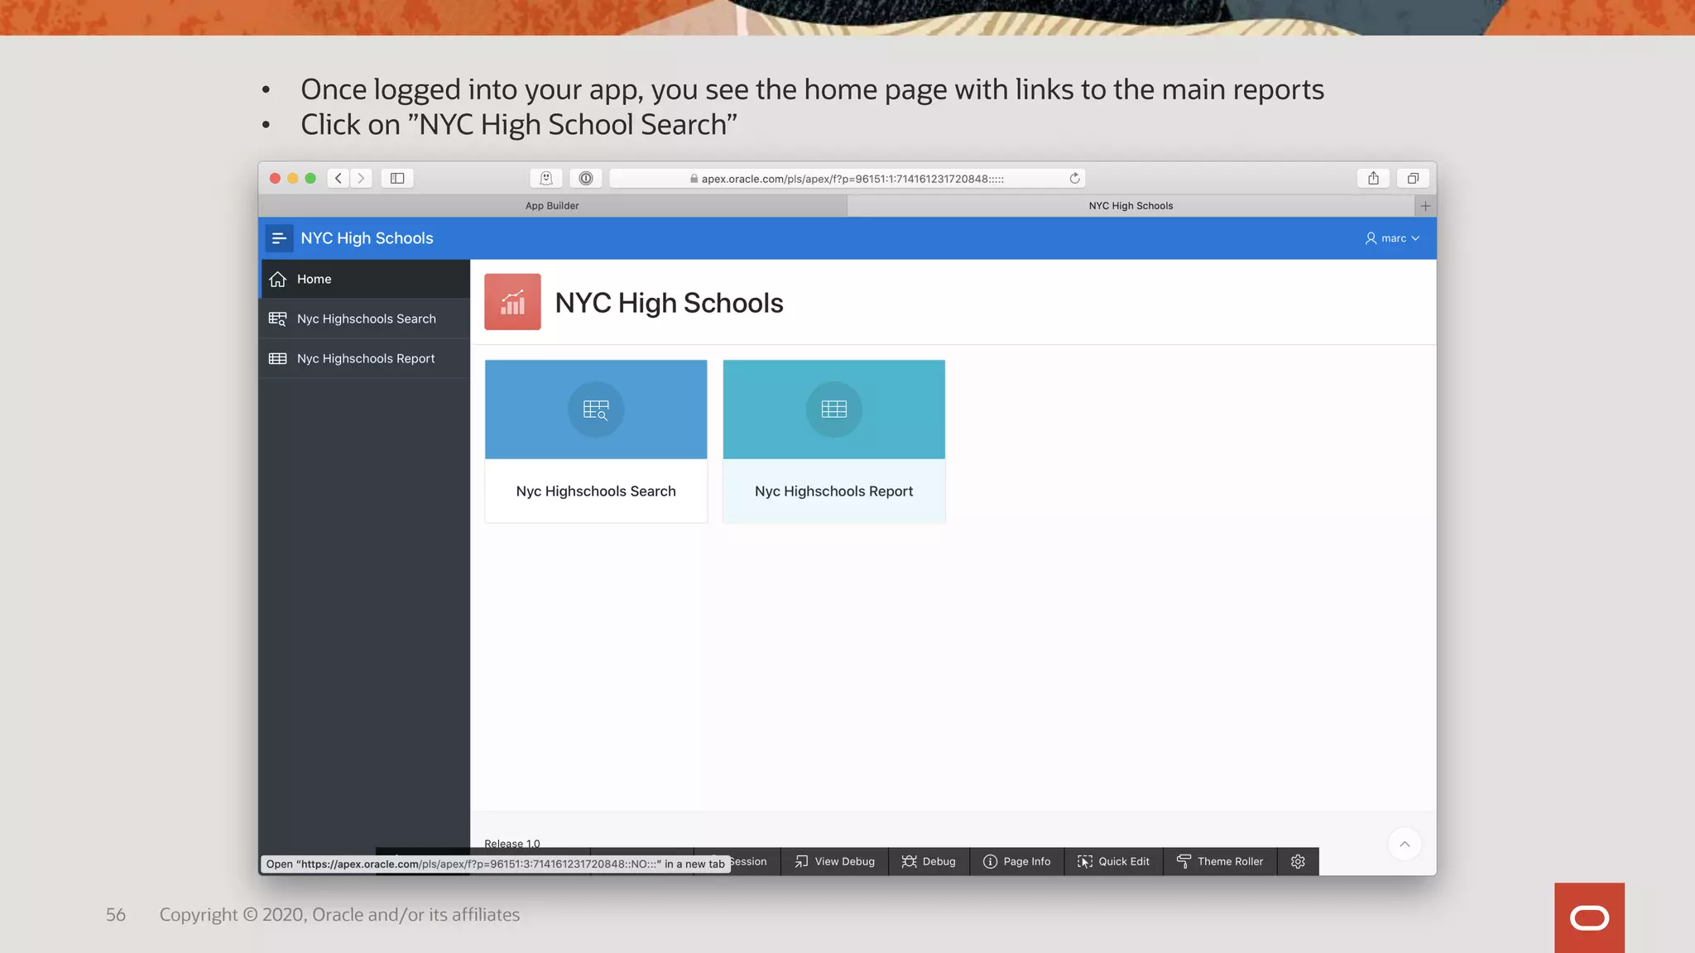
Task: Click the NYC High Schools page heading
Action: pos(669,303)
